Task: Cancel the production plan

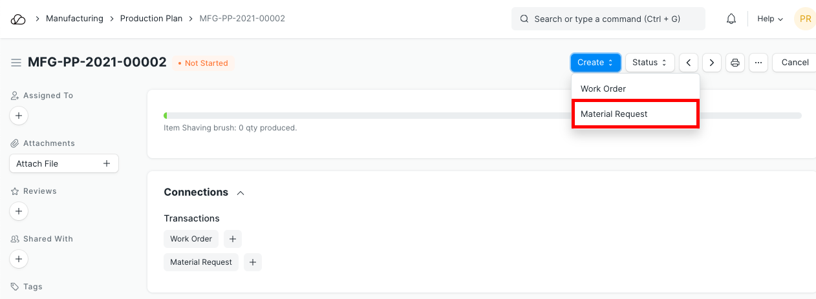Action: [x=795, y=63]
